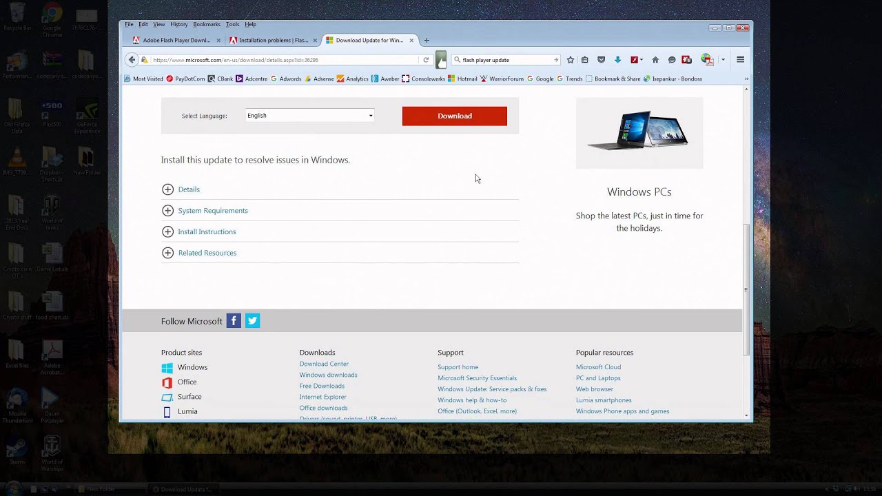Open the Internet Explorer downloads link
The image size is (882, 496).
point(322,397)
